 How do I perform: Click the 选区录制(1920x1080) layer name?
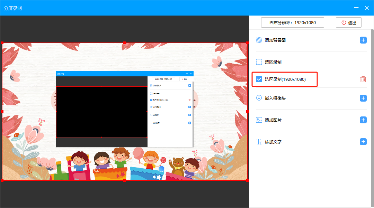(285, 79)
